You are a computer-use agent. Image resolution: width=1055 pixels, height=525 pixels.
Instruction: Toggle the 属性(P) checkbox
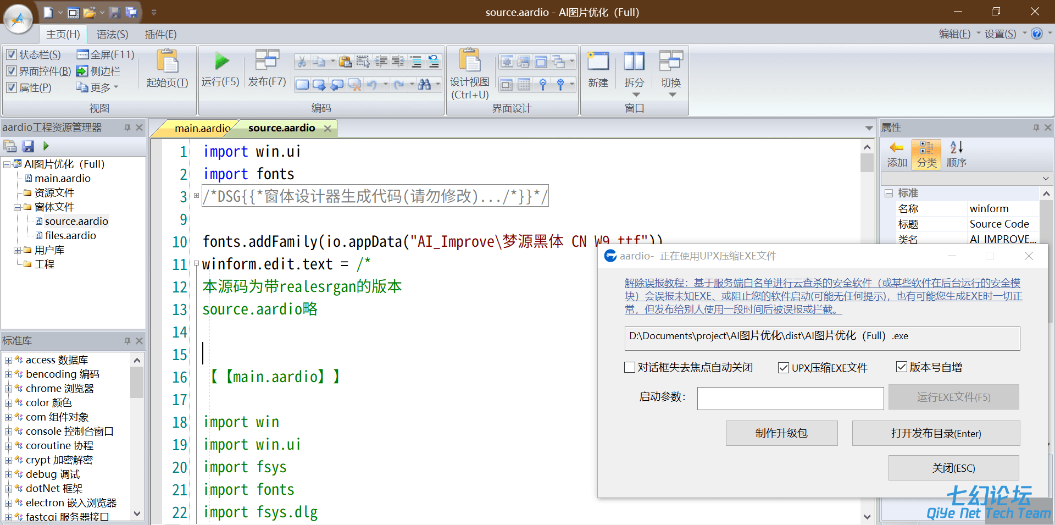12,87
